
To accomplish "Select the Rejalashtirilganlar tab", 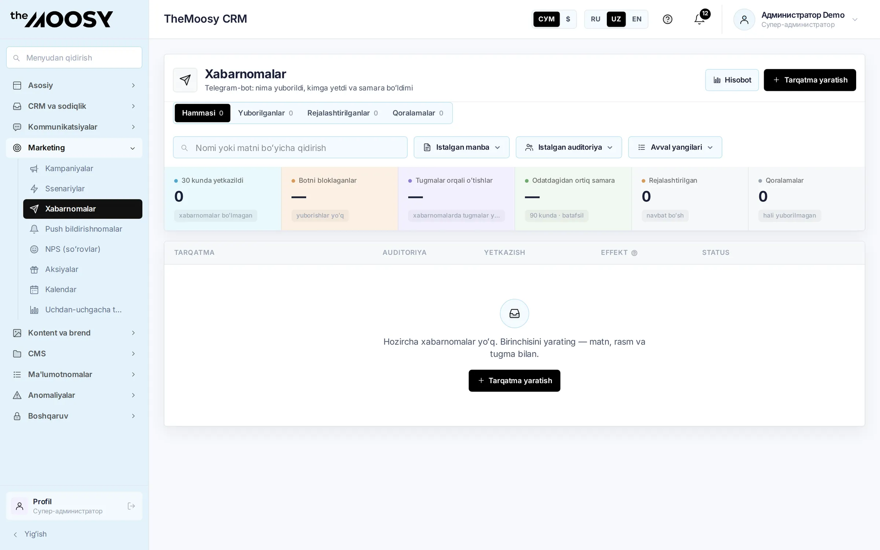I will point(342,113).
